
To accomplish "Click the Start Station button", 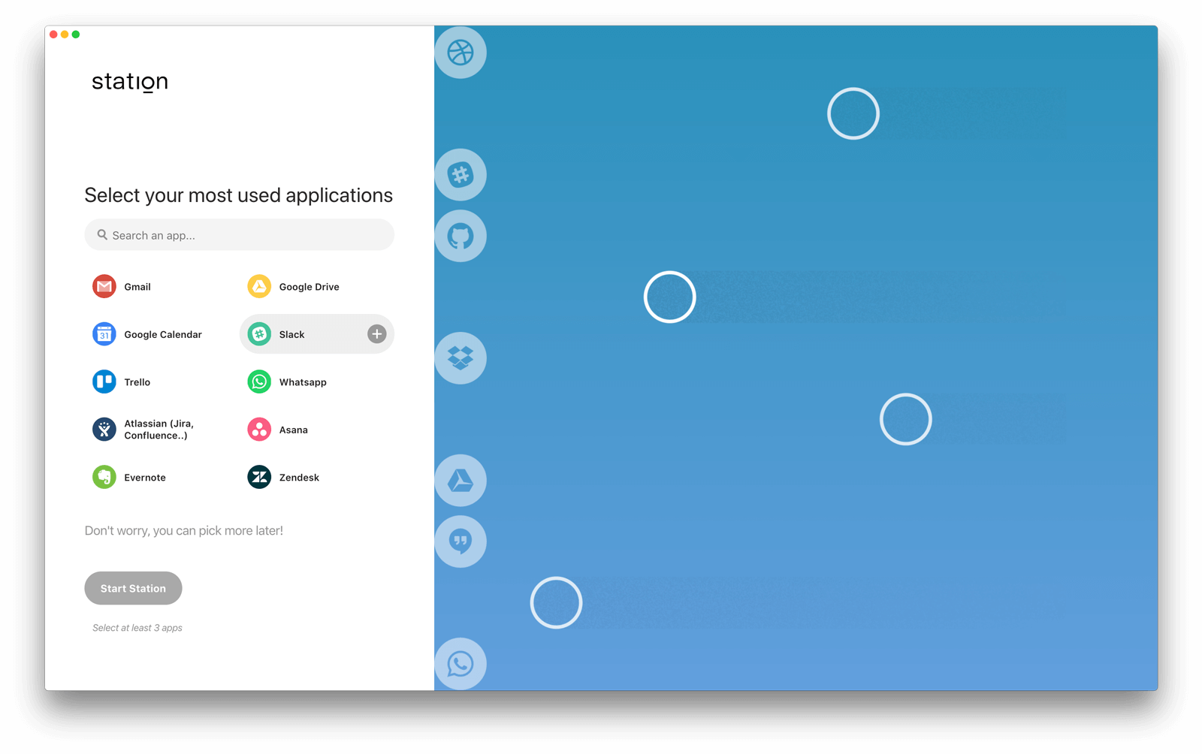I will [x=133, y=588].
